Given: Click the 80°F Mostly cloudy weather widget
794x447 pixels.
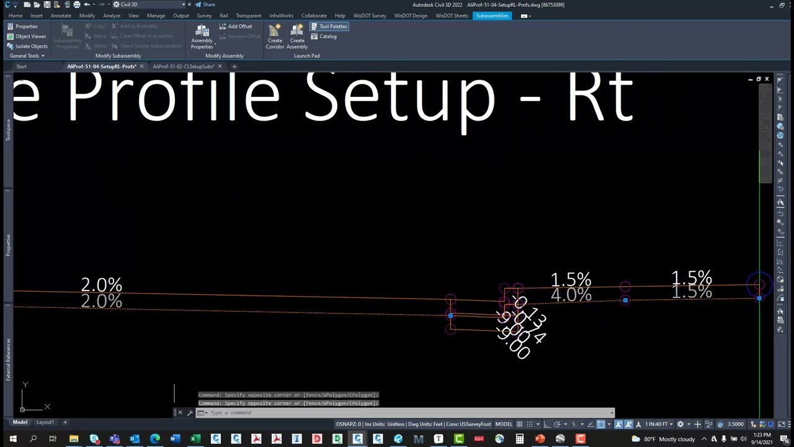Looking at the screenshot, I should [664, 439].
